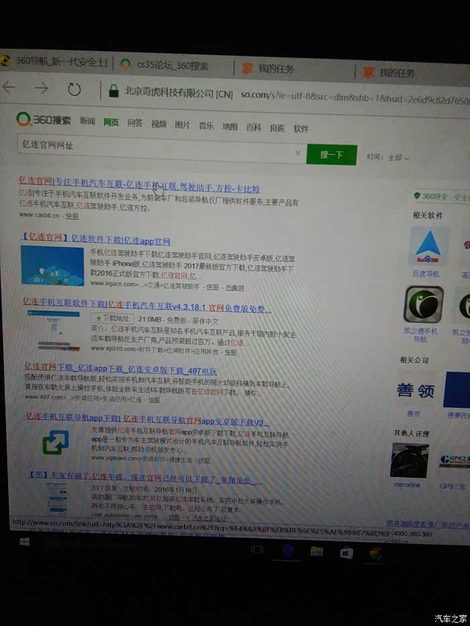The image size is (470, 626).
Task: Open 百度导航 app icon
Action: click(x=428, y=246)
